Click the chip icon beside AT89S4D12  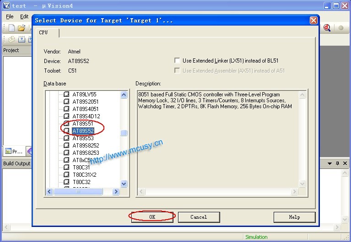click(66, 116)
